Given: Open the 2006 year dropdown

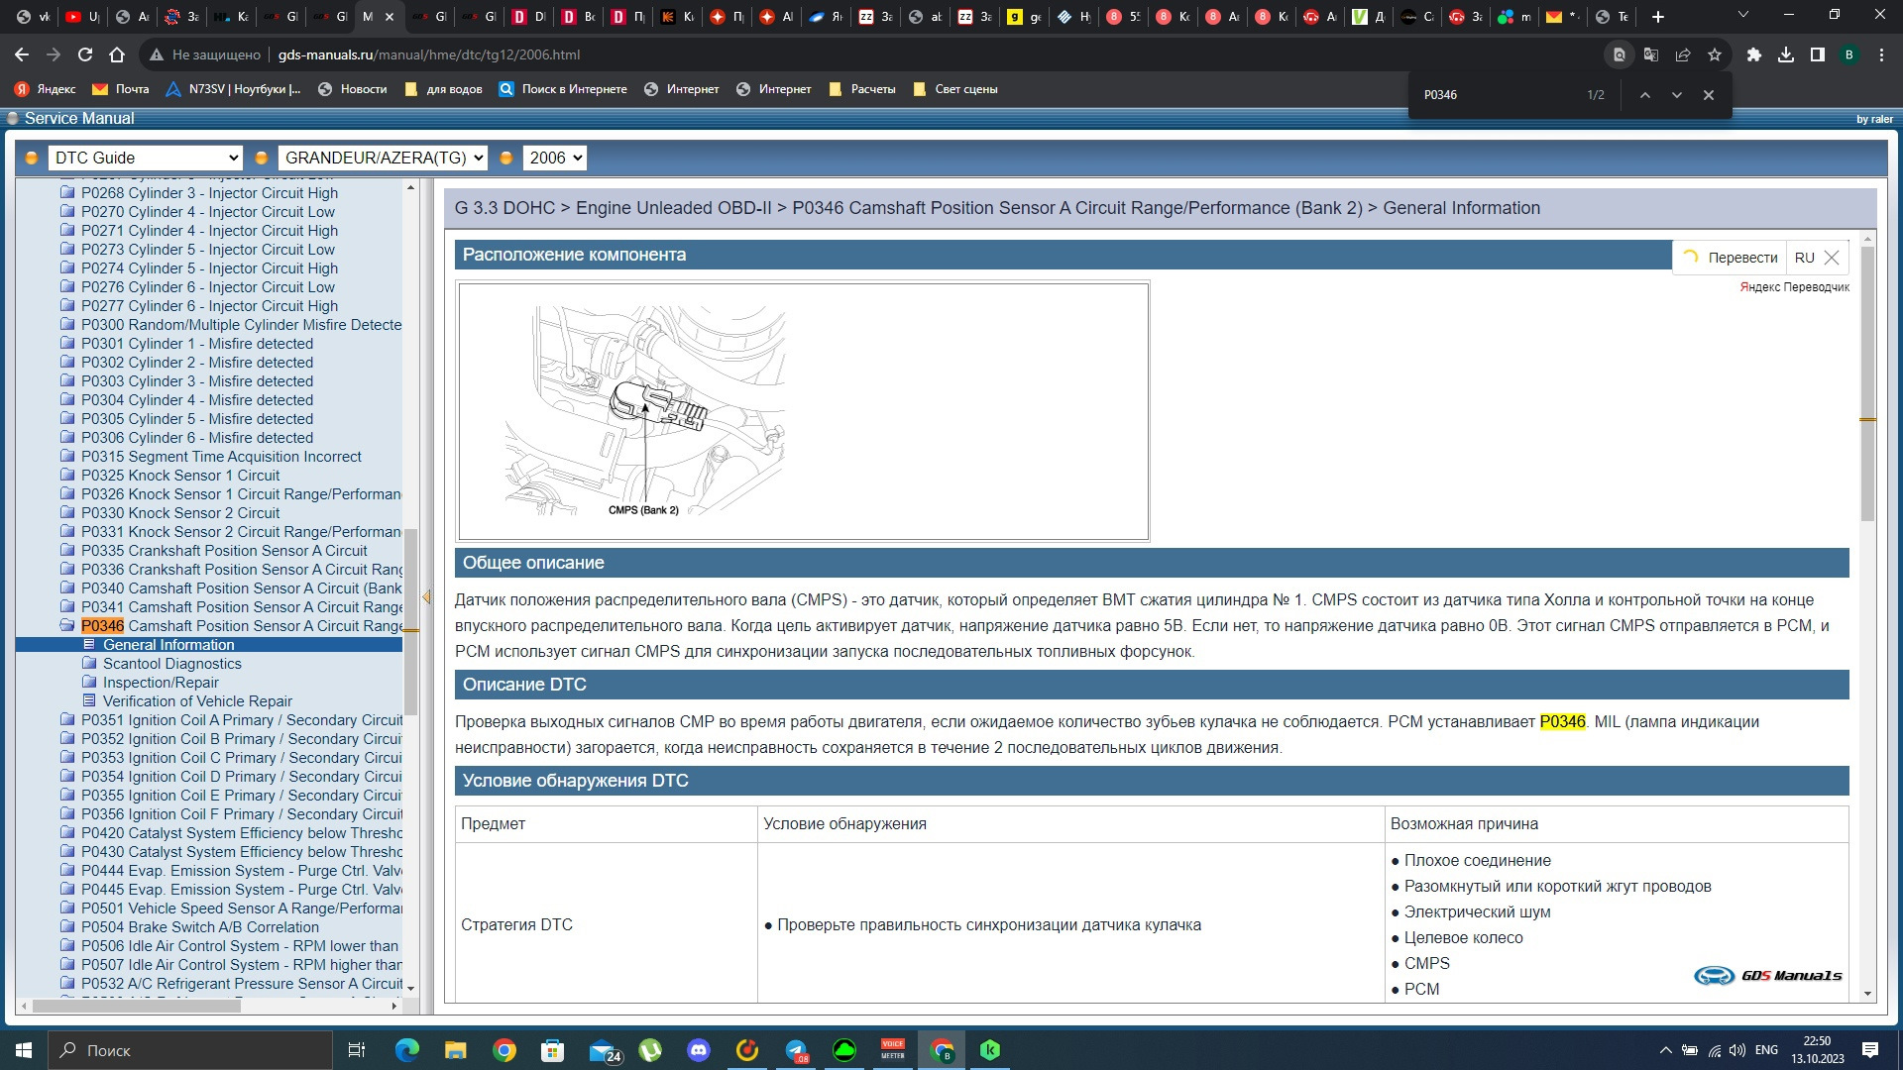Looking at the screenshot, I should [x=554, y=158].
